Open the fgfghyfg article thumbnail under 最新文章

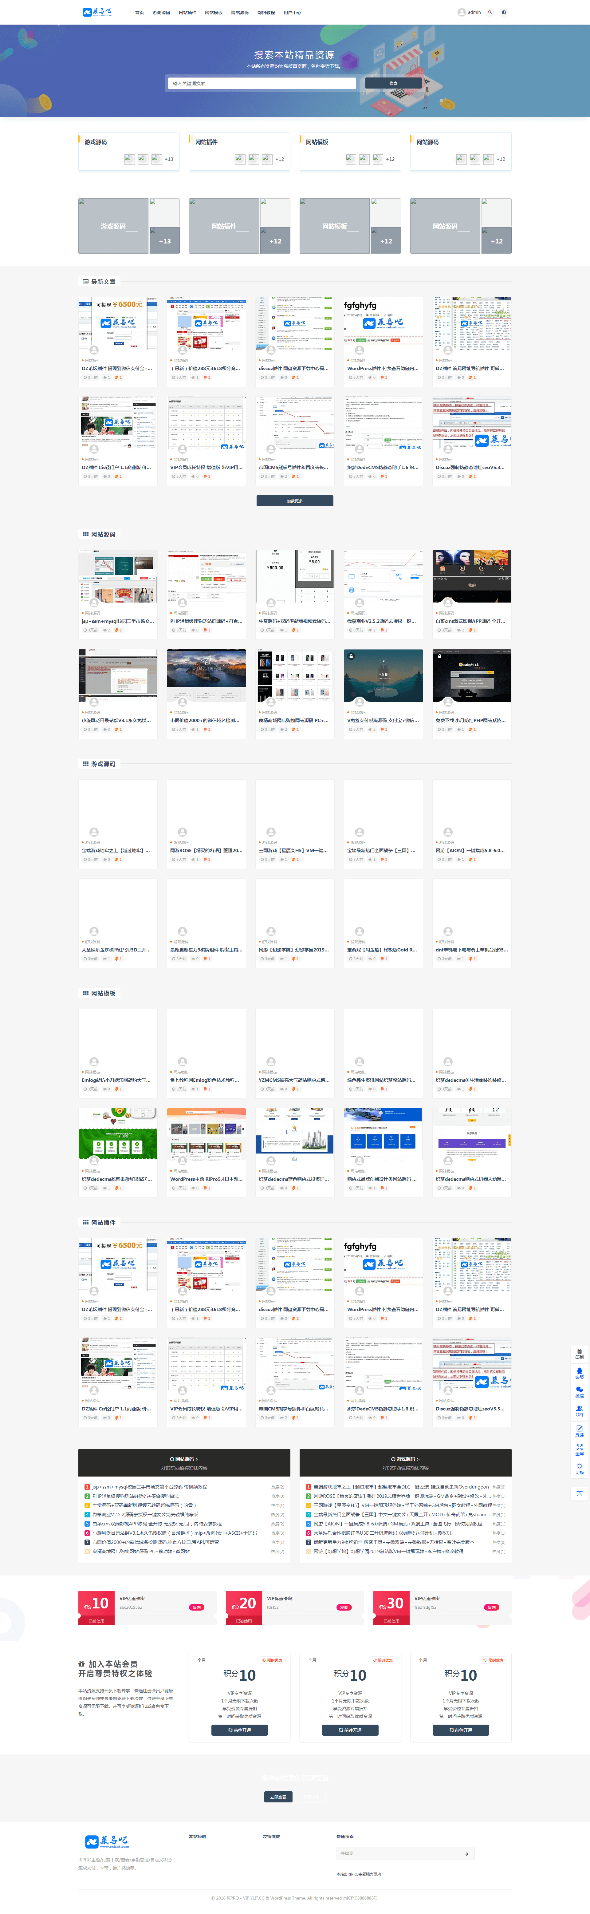click(x=383, y=323)
